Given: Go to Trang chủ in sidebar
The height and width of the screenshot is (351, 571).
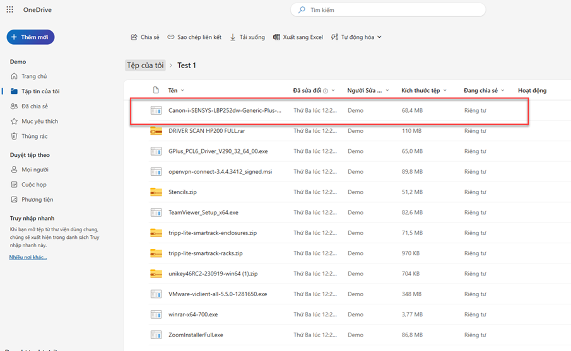Looking at the screenshot, I should [34, 76].
